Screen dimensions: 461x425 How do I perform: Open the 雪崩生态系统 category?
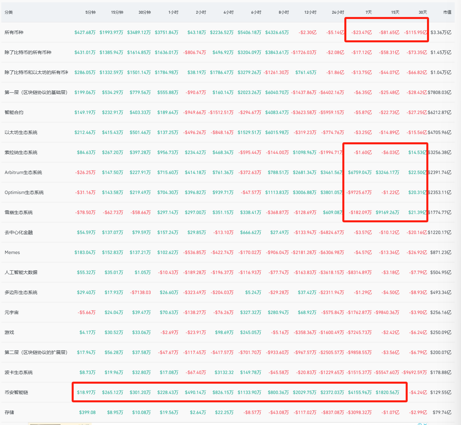coord(19,212)
